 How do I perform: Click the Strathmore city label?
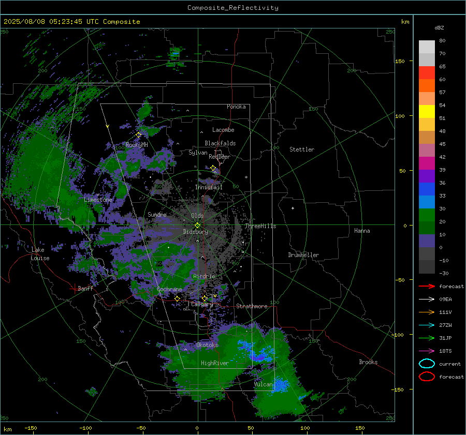pyautogui.click(x=252, y=306)
